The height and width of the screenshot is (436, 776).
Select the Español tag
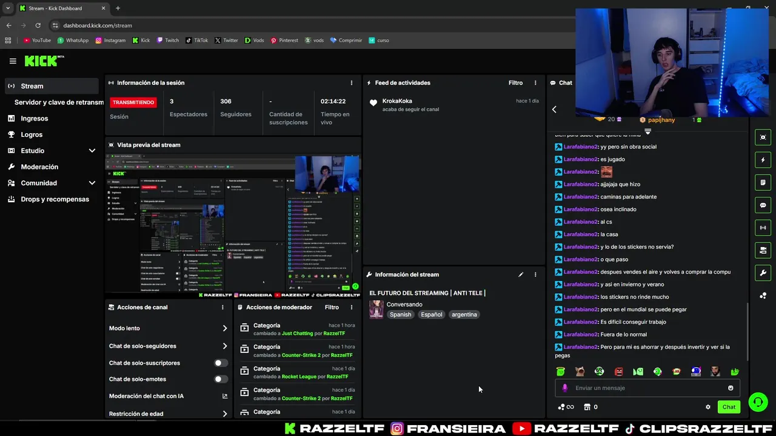[432, 314]
